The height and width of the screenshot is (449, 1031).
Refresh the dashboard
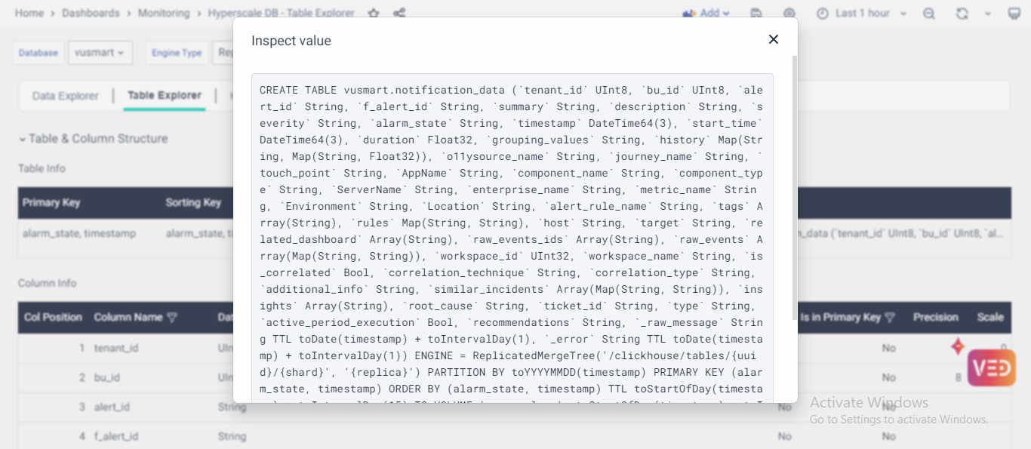tap(962, 14)
